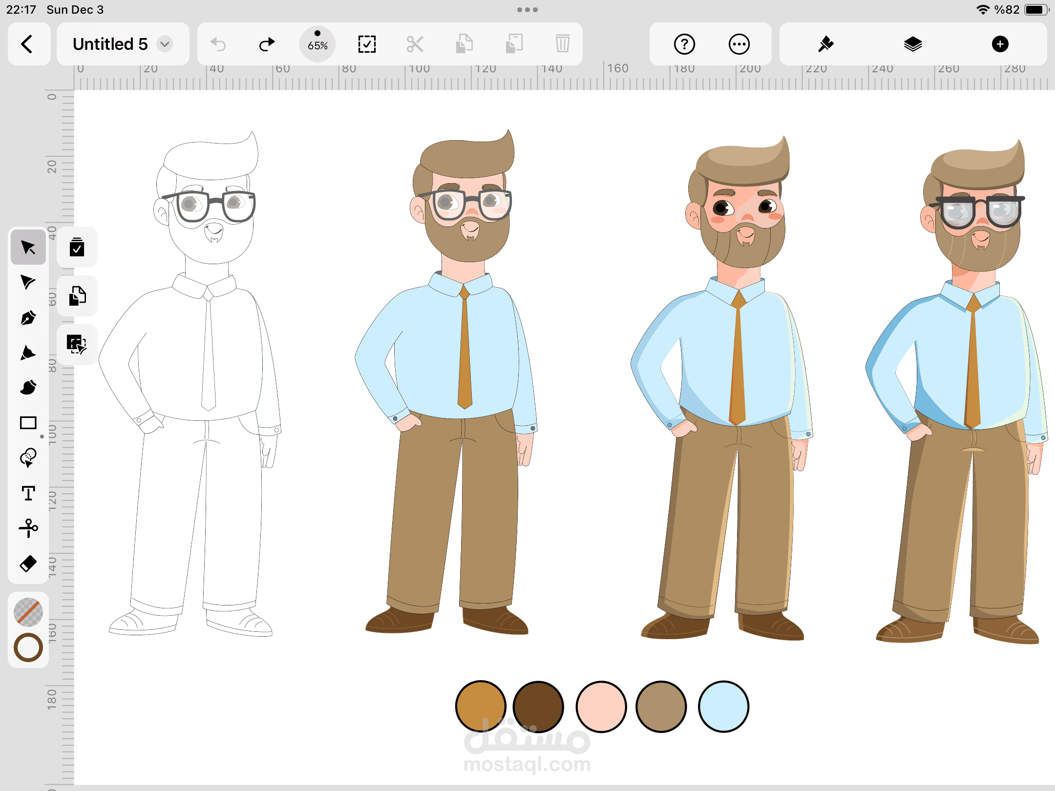
Task: Tap the Wi-Fi status icon
Action: coord(982,10)
